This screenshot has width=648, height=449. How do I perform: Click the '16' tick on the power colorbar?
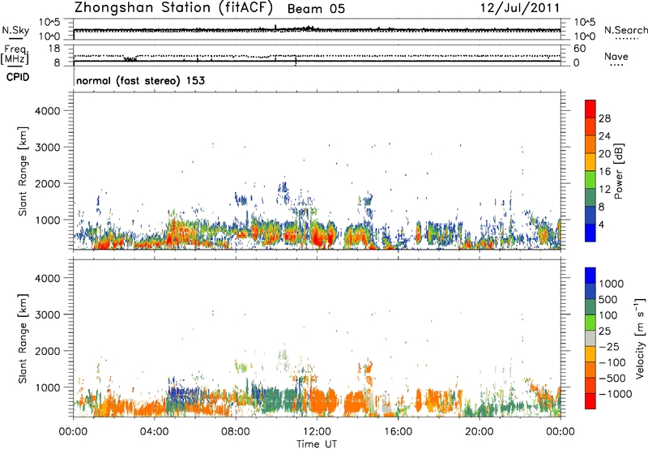pyautogui.click(x=604, y=172)
